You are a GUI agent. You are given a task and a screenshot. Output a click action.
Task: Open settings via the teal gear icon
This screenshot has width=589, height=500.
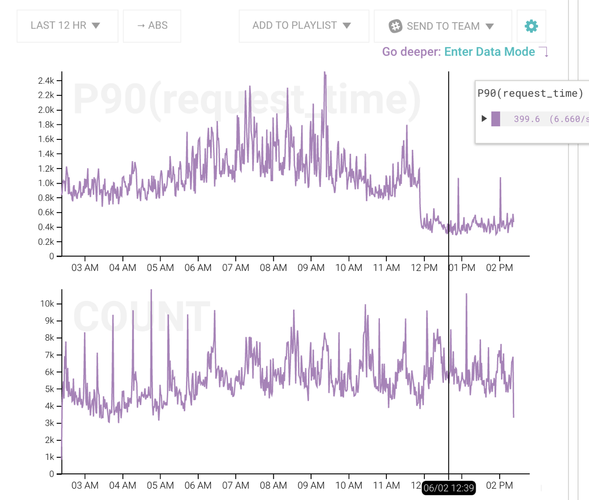coord(531,26)
